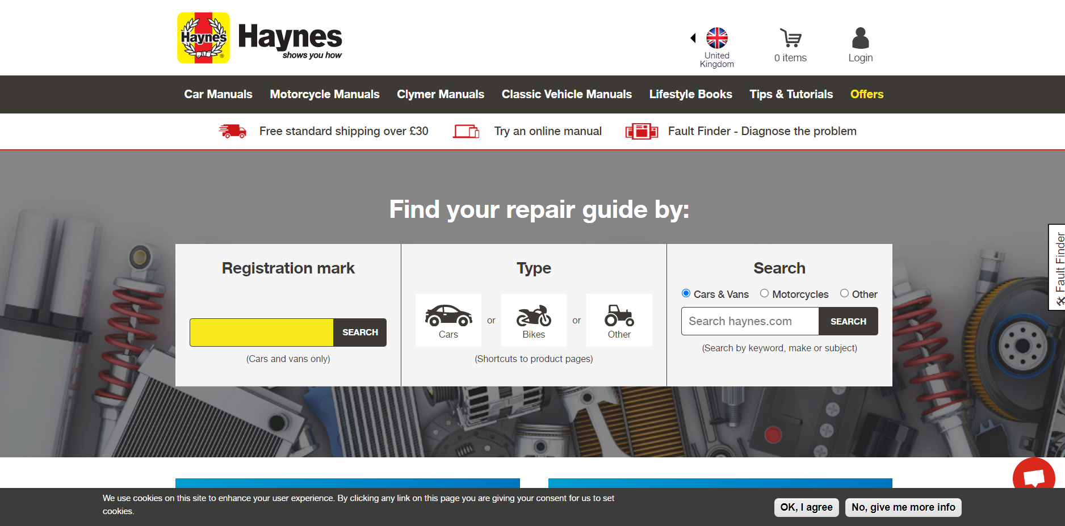This screenshot has height=526, width=1065.
Task: Open Lifestyle Books menu
Action: (691, 94)
